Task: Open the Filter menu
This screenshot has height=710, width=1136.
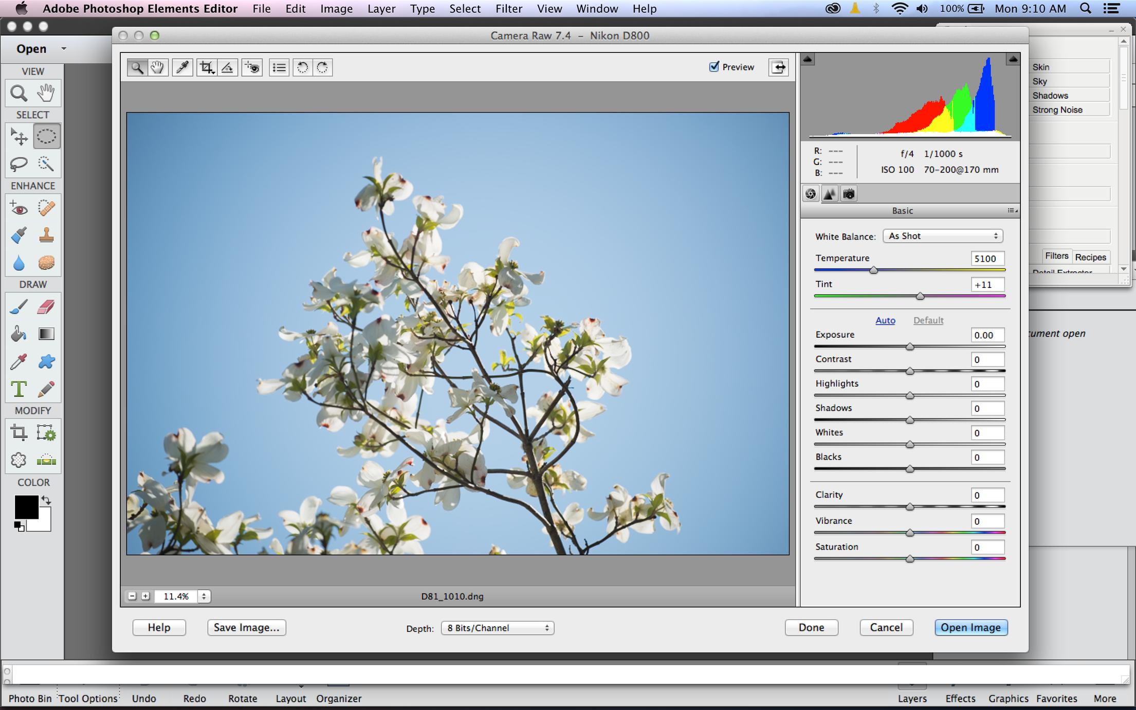Action: click(508, 9)
